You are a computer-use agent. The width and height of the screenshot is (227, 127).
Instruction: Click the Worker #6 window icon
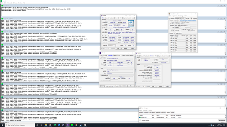[2, 84]
